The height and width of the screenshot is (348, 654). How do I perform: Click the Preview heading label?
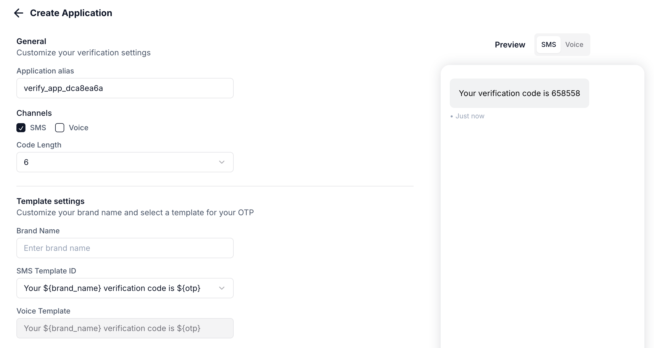point(510,45)
